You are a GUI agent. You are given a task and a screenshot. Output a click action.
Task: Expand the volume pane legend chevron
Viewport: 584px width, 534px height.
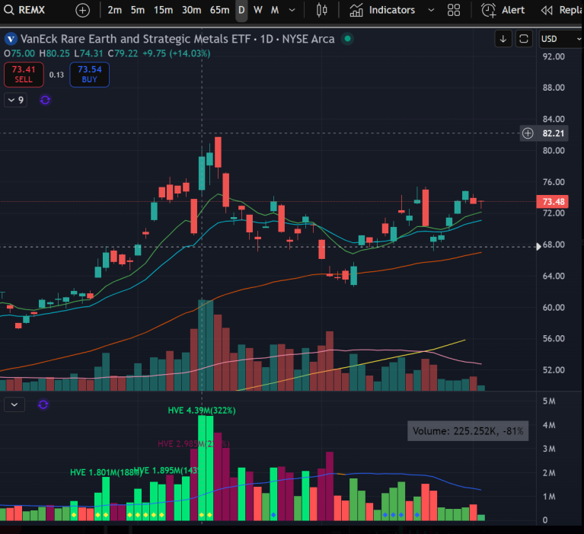14,404
